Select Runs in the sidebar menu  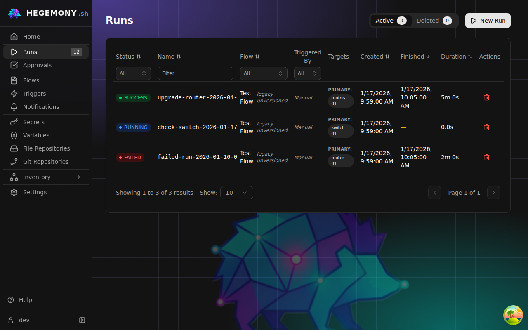(x=46, y=52)
